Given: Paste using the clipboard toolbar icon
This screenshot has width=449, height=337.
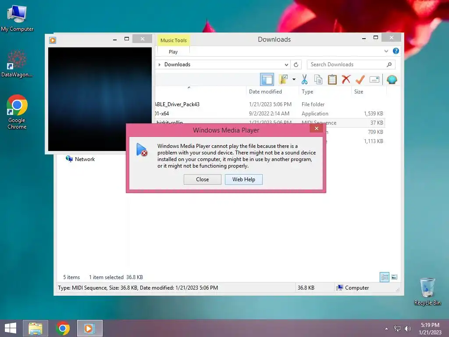Looking at the screenshot, I should click(332, 79).
